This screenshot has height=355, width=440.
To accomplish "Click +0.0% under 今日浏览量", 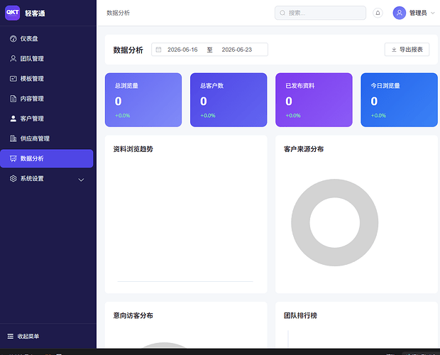I will tap(378, 115).
